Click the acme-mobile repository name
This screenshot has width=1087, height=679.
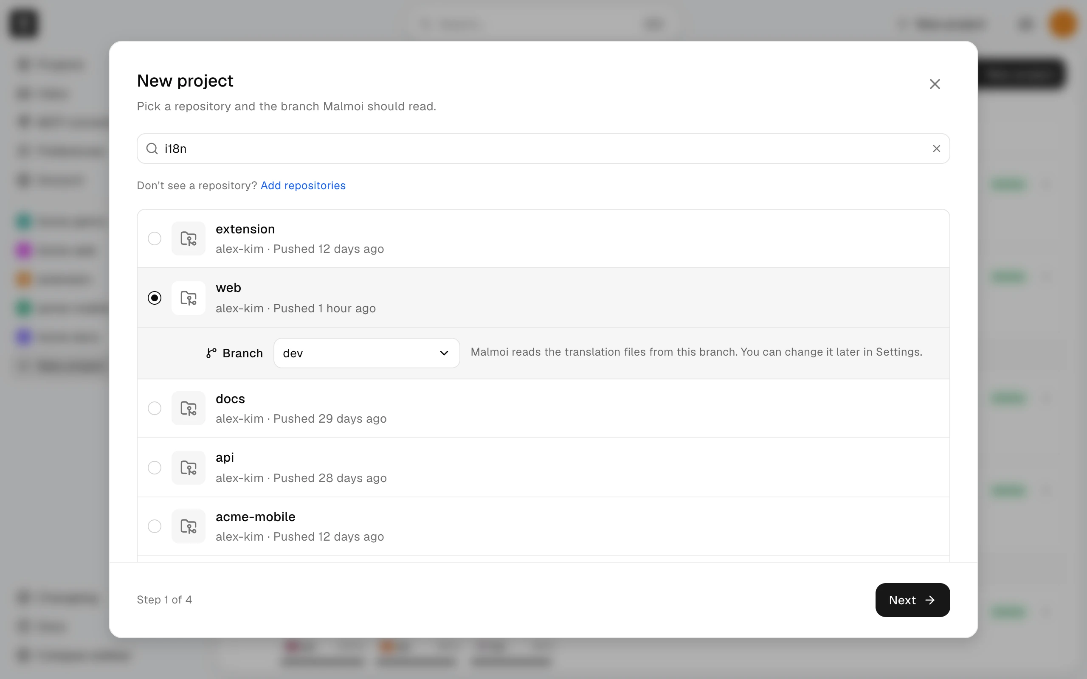(x=256, y=516)
